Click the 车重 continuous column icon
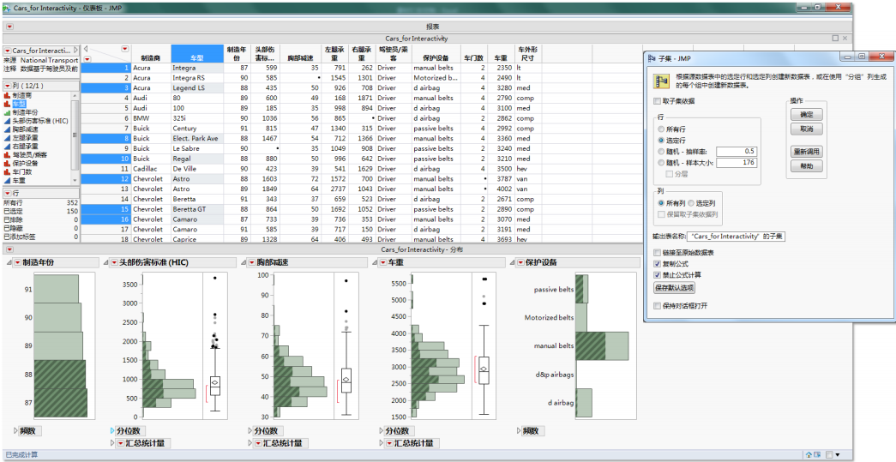Viewport: 896px width, 462px height. coord(8,181)
